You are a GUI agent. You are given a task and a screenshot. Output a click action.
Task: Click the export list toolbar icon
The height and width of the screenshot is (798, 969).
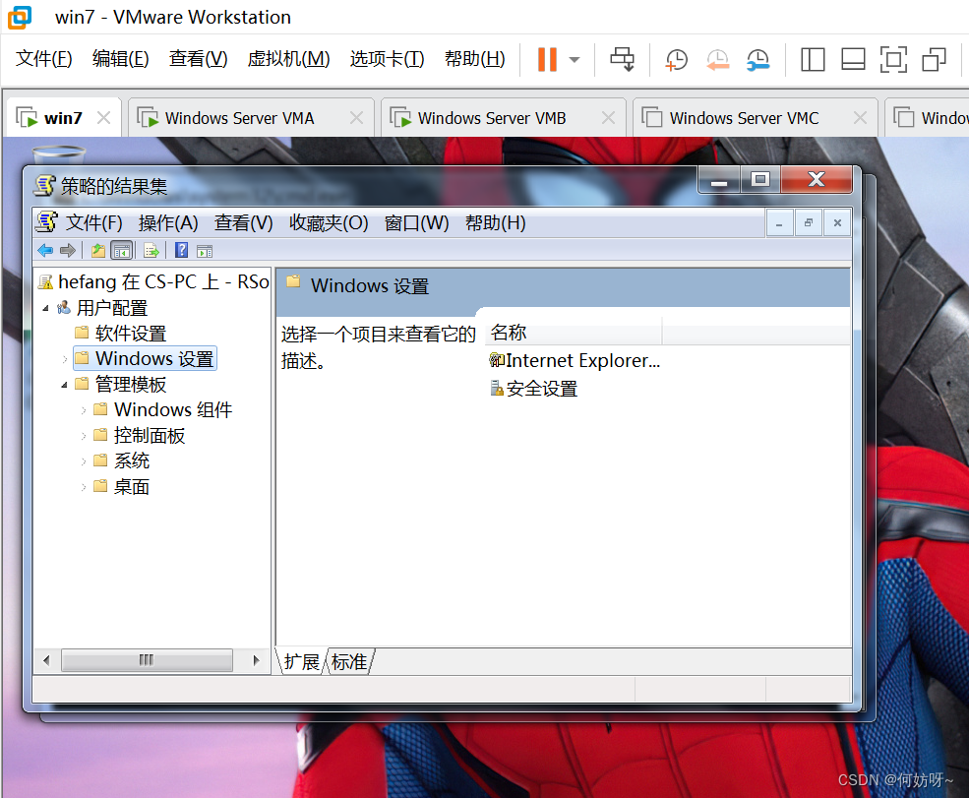pos(151,250)
